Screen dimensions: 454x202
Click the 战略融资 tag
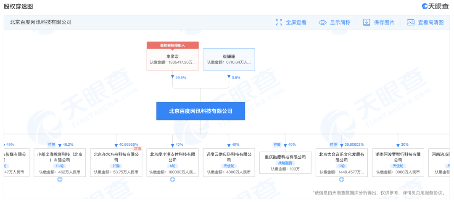pos(285,163)
